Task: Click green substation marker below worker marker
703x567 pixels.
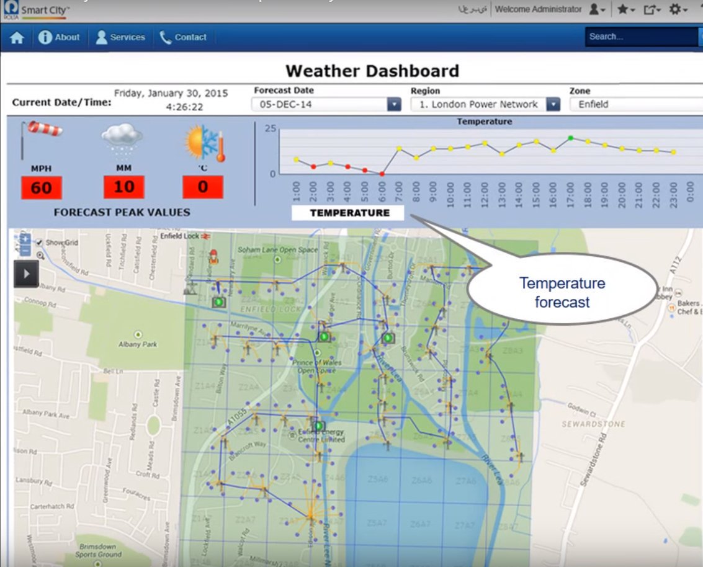Action: pos(219,302)
